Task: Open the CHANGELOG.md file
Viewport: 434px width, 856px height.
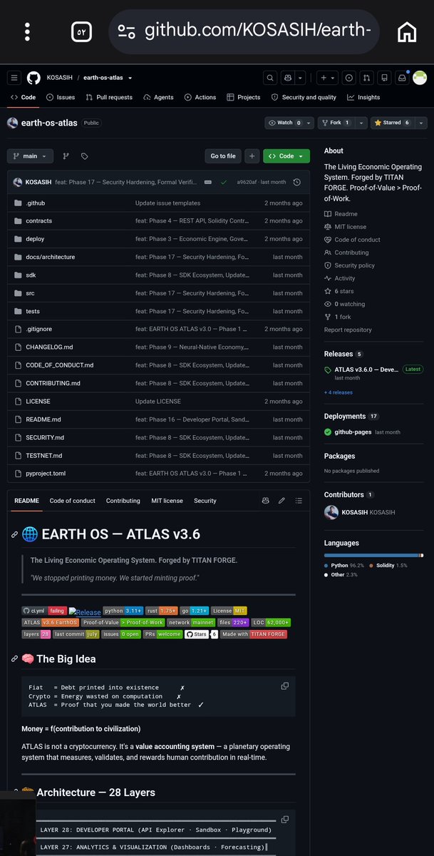Action: click(x=49, y=347)
